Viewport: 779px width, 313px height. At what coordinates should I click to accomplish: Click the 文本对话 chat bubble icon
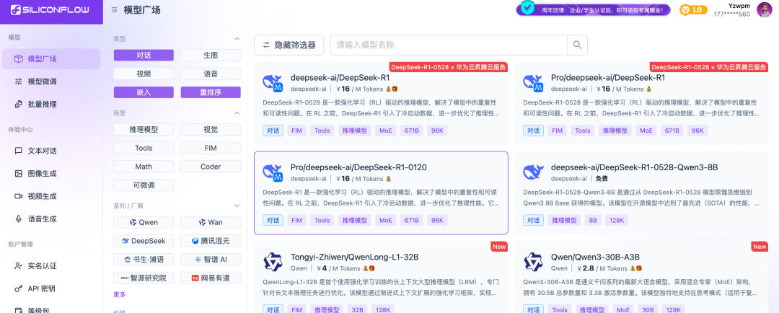tap(18, 151)
